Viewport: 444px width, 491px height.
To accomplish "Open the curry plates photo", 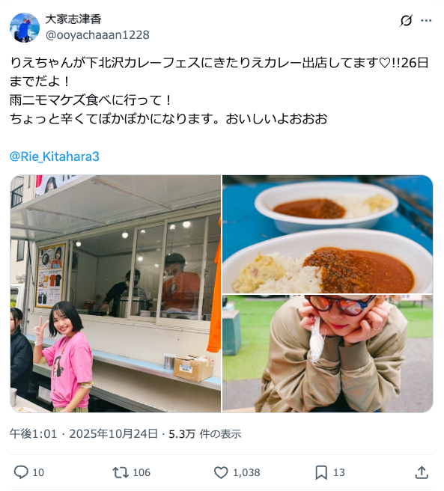I will (x=328, y=234).
